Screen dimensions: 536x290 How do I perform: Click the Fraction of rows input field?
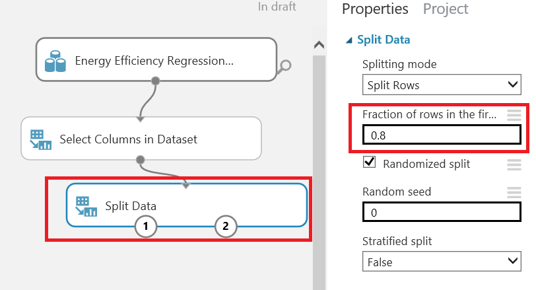tap(442, 135)
